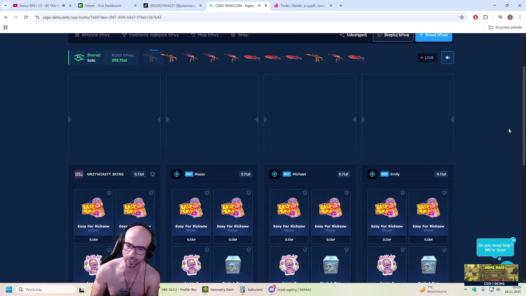Open OBS 32.0.2 from taskbar

178,289
